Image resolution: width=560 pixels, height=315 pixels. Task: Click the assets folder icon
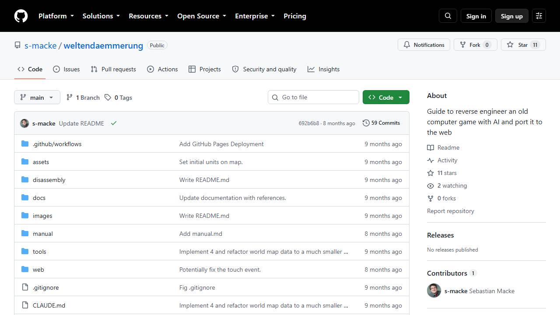pyautogui.click(x=25, y=162)
